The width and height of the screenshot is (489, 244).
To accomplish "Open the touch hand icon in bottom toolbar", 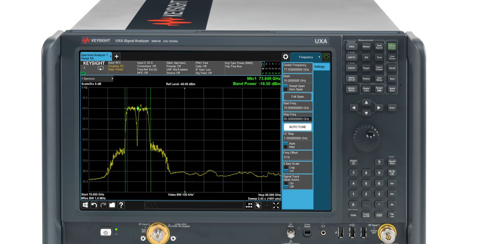I will point(258,206).
